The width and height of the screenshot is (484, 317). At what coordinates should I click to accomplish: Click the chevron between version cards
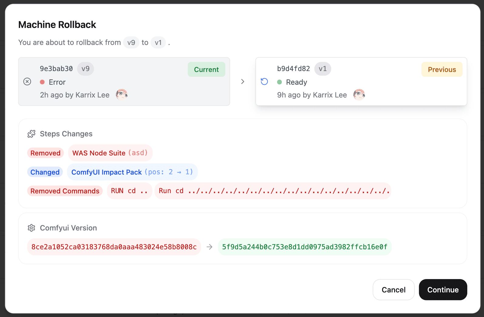(x=243, y=82)
